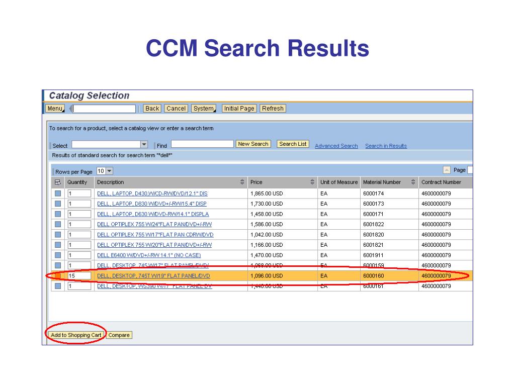Open Search in Results link

coord(386,146)
